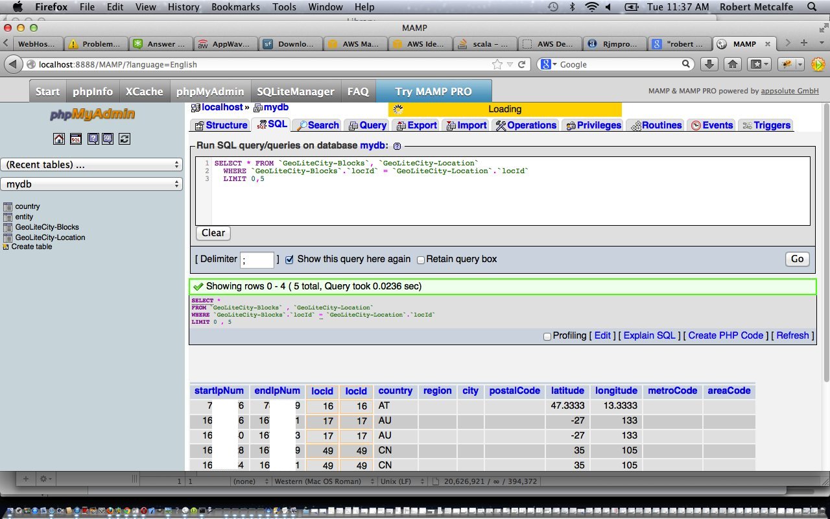Reload the page in Firefox
Viewport: 830px width, 519px height.
click(521, 64)
